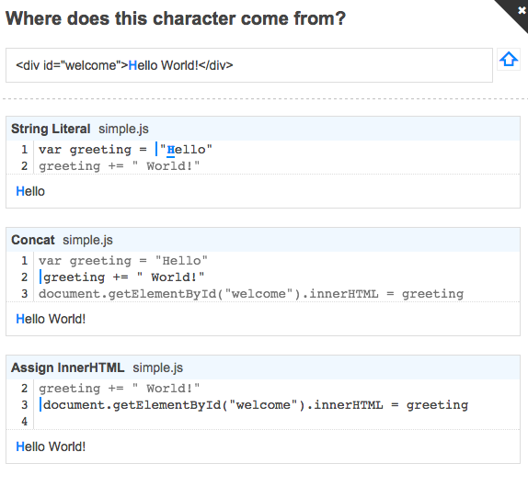This screenshot has width=528, height=486.
Task: Click the blue up-arrow icon
Action: point(509,59)
